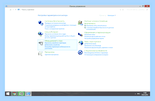
Task: Click Изменение форматов даты, времени link
Action: click(x=98, y=47)
